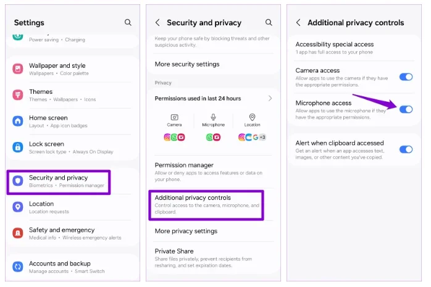
Task: Turn off Microphone access switch
Action: pyautogui.click(x=406, y=109)
